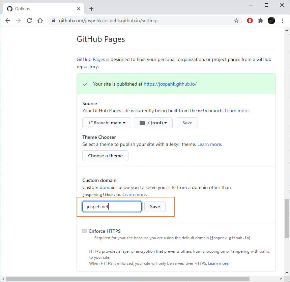The image size is (290, 282).
Task: Open published site https://jospehk.github.io/ link
Action: (x=170, y=84)
